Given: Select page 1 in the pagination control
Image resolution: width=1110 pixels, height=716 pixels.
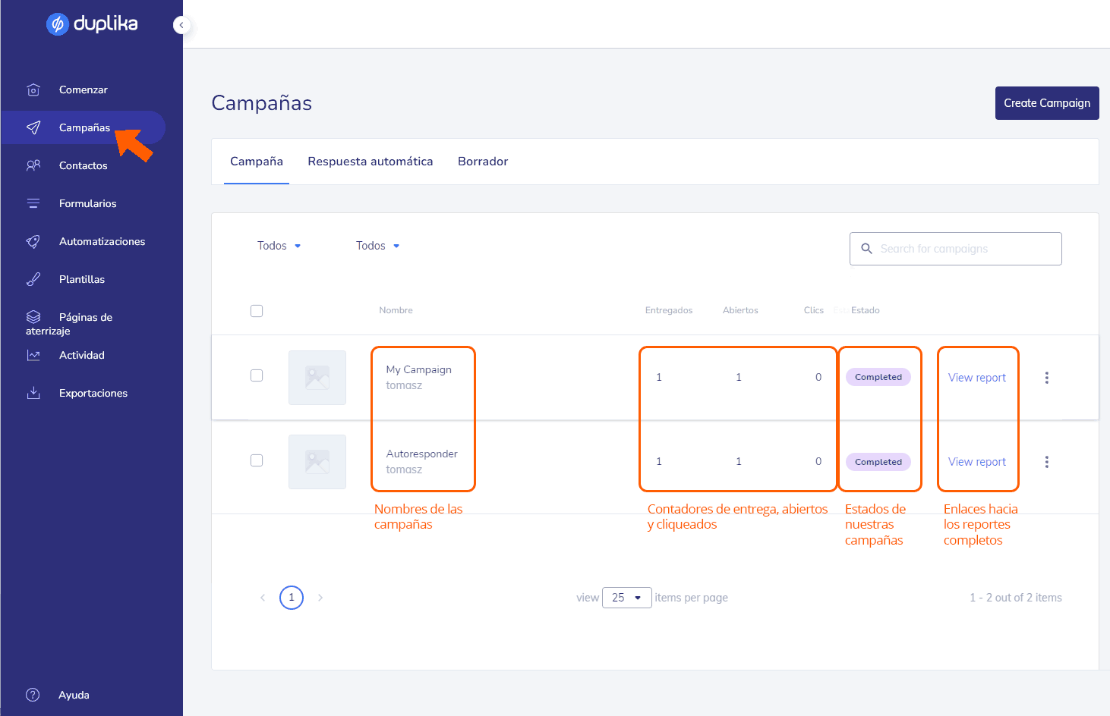Looking at the screenshot, I should point(291,597).
